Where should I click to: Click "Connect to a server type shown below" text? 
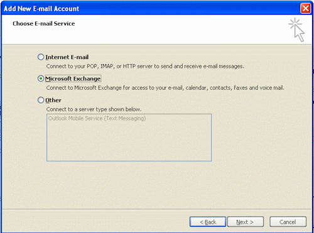click(x=94, y=109)
